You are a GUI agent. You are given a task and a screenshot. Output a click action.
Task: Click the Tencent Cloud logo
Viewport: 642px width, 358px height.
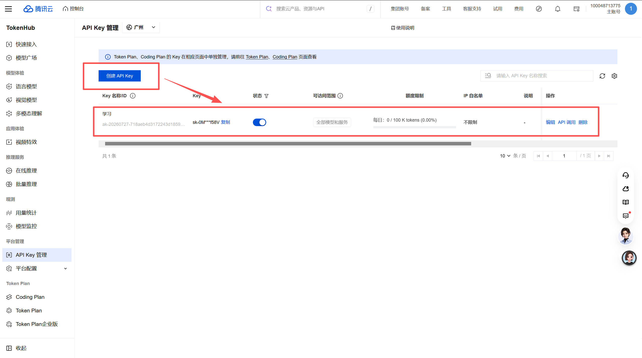(38, 9)
